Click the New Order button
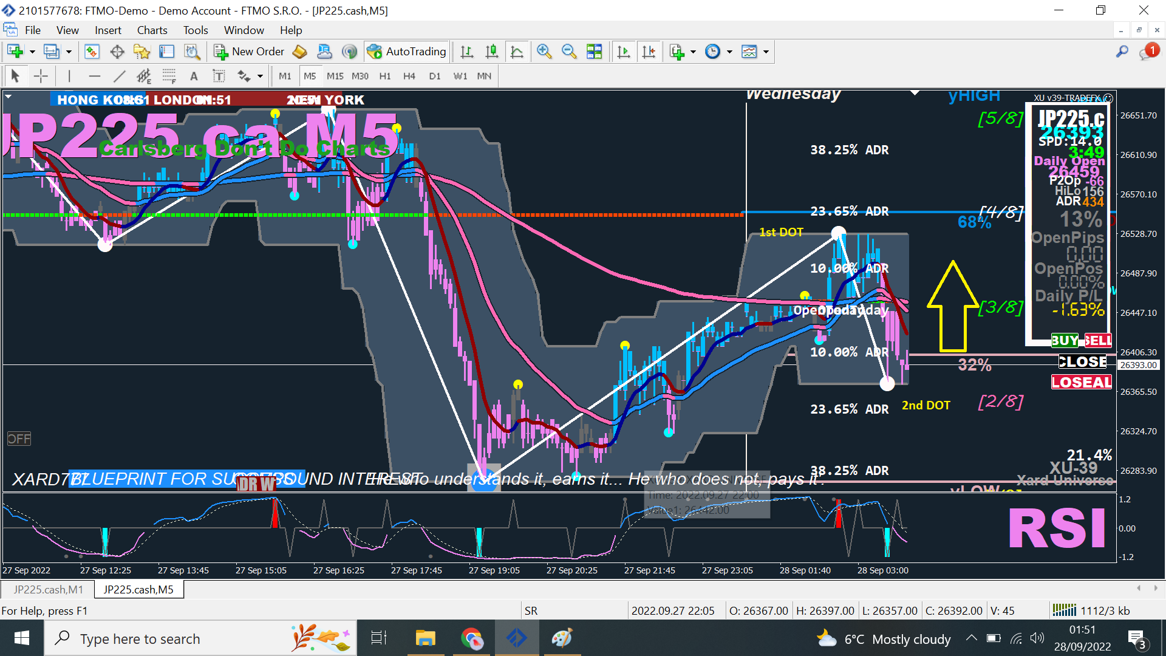The width and height of the screenshot is (1166, 656). point(249,52)
